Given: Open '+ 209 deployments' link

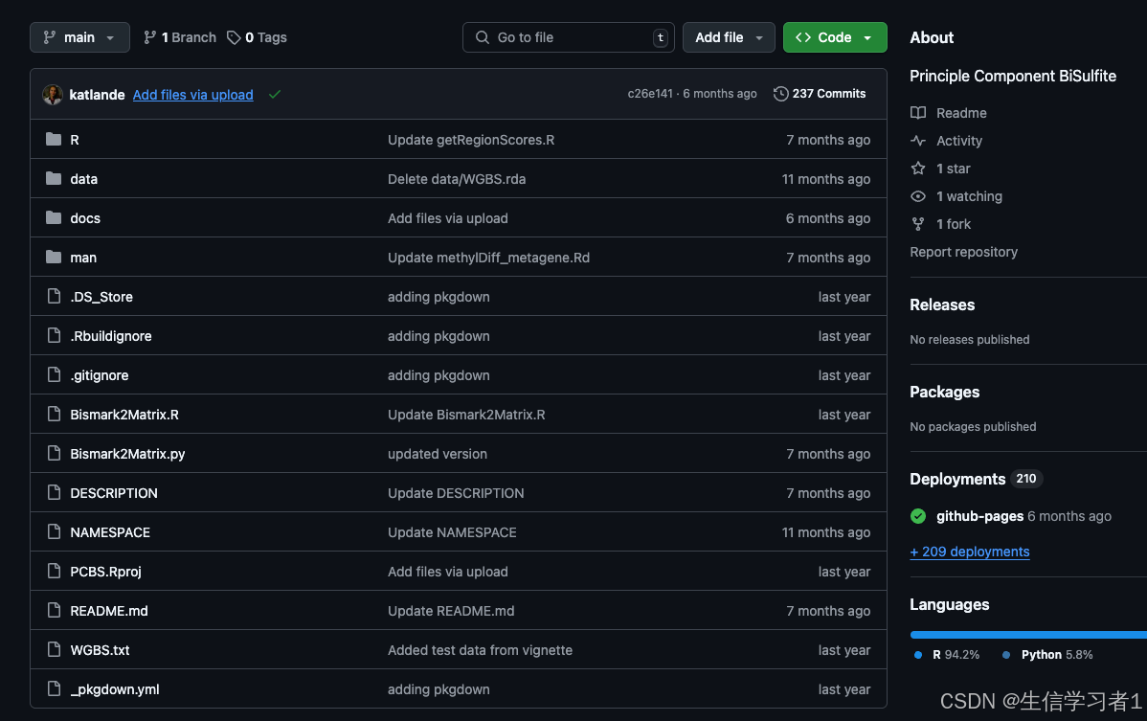Looking at the screenshot, I should [x=969, y=552].
